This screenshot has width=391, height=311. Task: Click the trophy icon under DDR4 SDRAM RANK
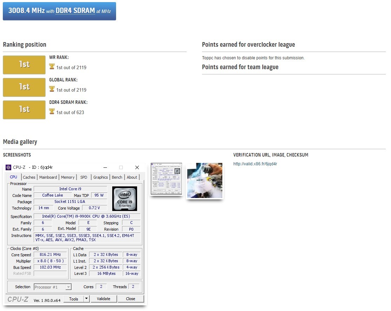click(52, 111)
